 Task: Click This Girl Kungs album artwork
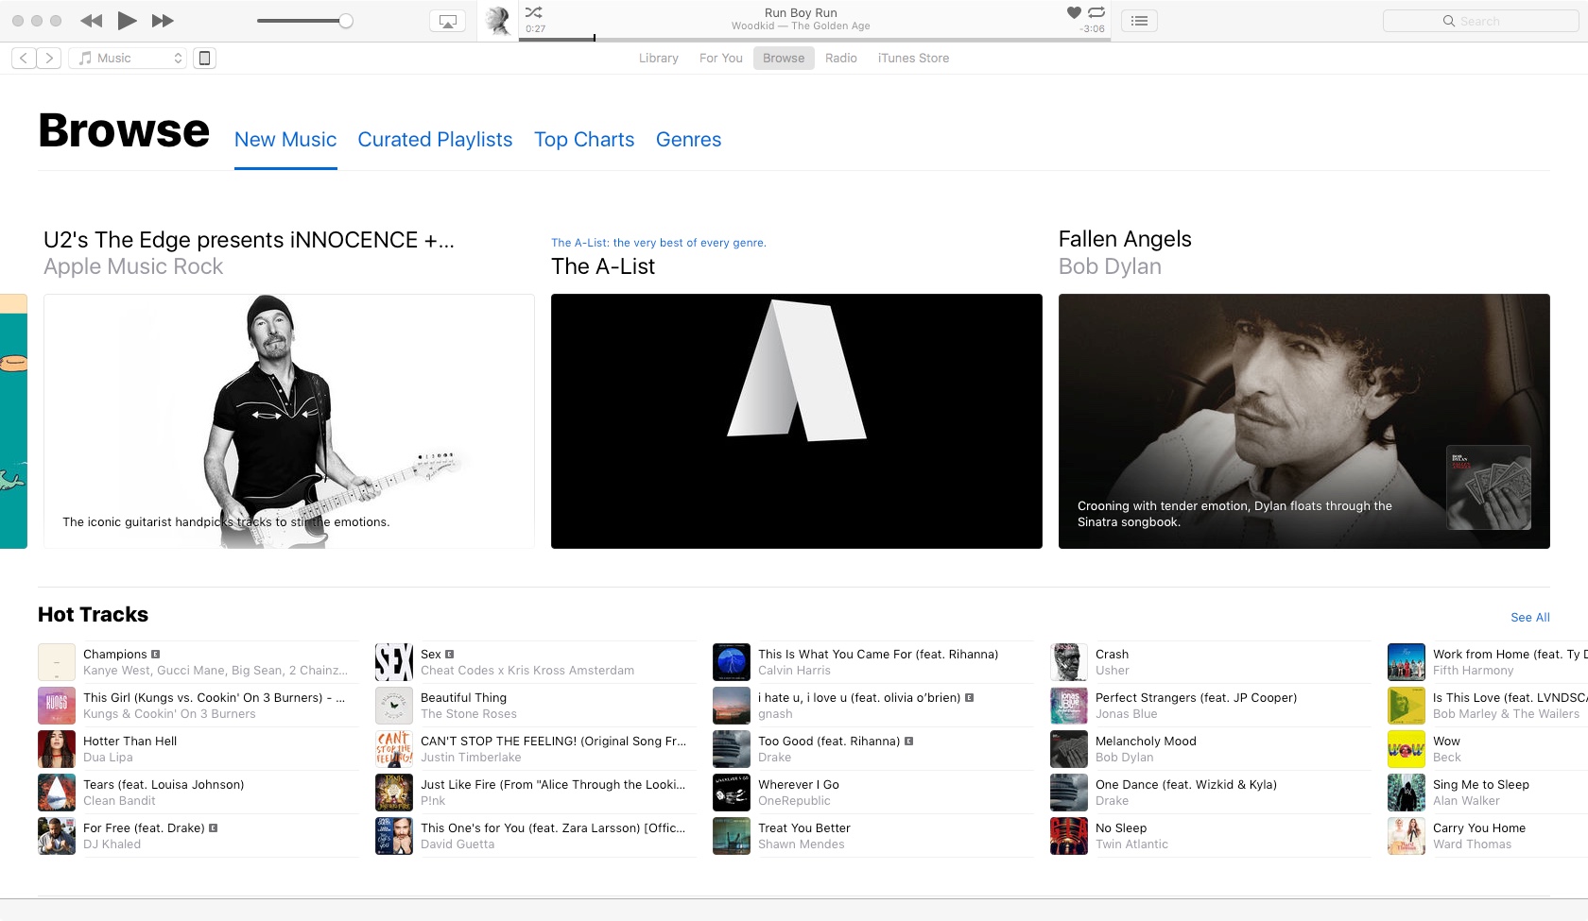click(x=57, y=706)
